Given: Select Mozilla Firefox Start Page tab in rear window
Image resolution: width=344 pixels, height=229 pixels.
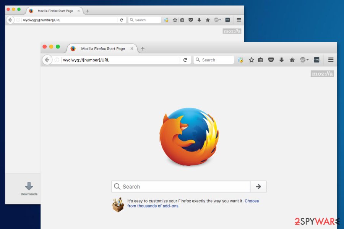Looking at the screenshot, I should click(x=55, y=11).
